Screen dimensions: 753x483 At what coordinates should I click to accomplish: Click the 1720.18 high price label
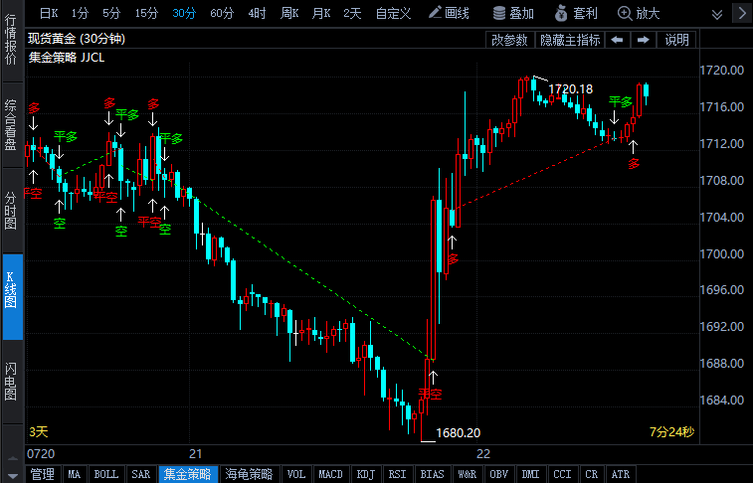(571, 88)
